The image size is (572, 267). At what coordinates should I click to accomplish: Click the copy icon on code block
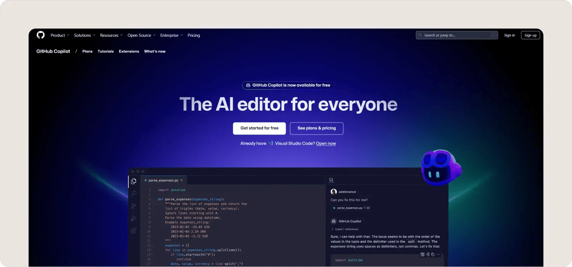coord(433,255)
